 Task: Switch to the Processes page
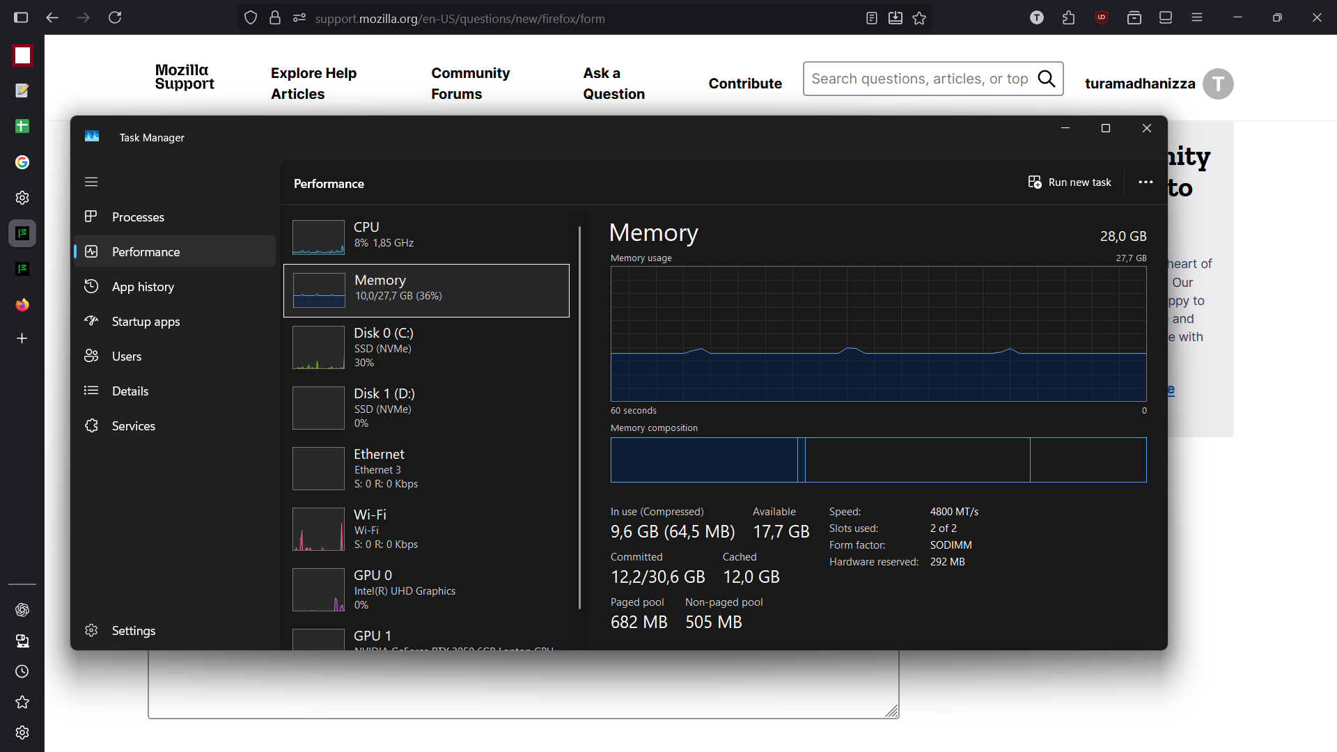[x=138, y=217]
